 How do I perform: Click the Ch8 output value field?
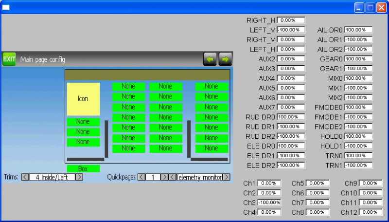coord(318,212)
